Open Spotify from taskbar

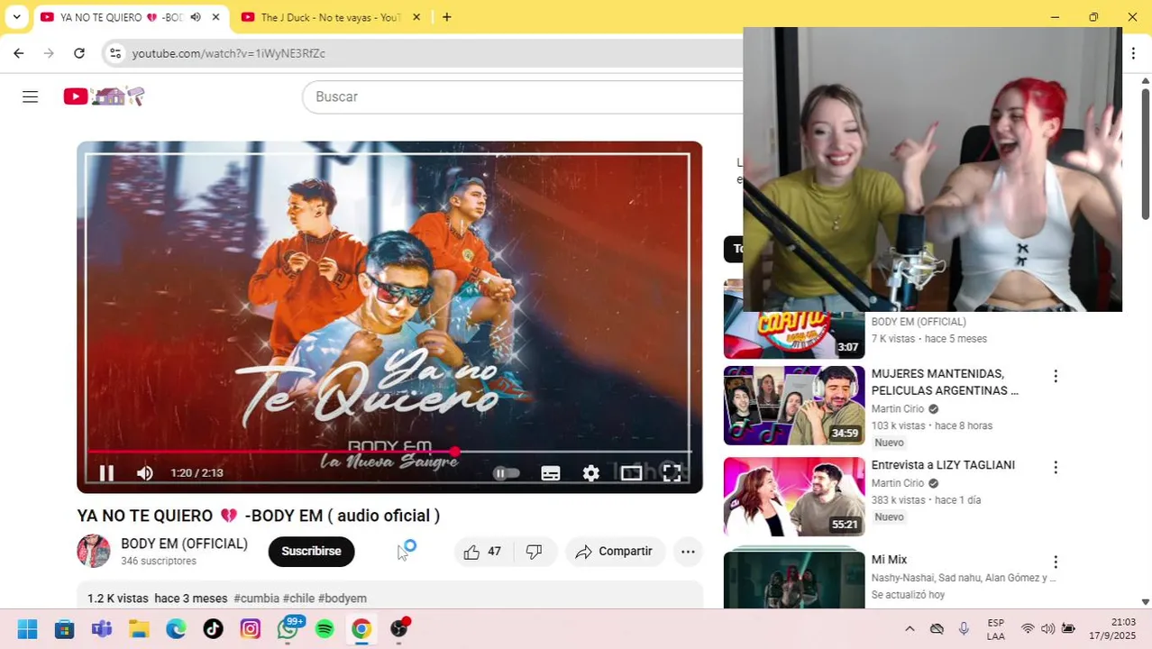325,629
